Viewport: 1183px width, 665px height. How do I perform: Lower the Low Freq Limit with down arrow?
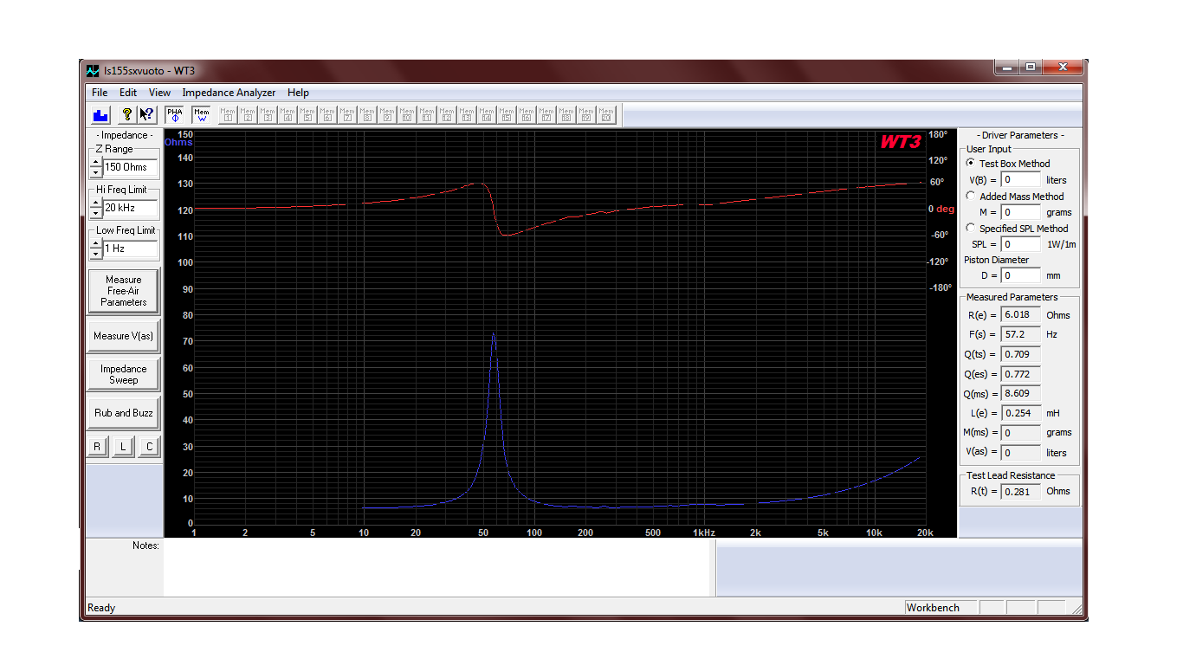pyautogui.click(x=95, y=253)
